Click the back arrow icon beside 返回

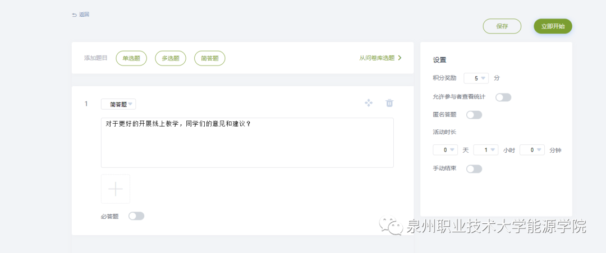(x=74, y=15)
